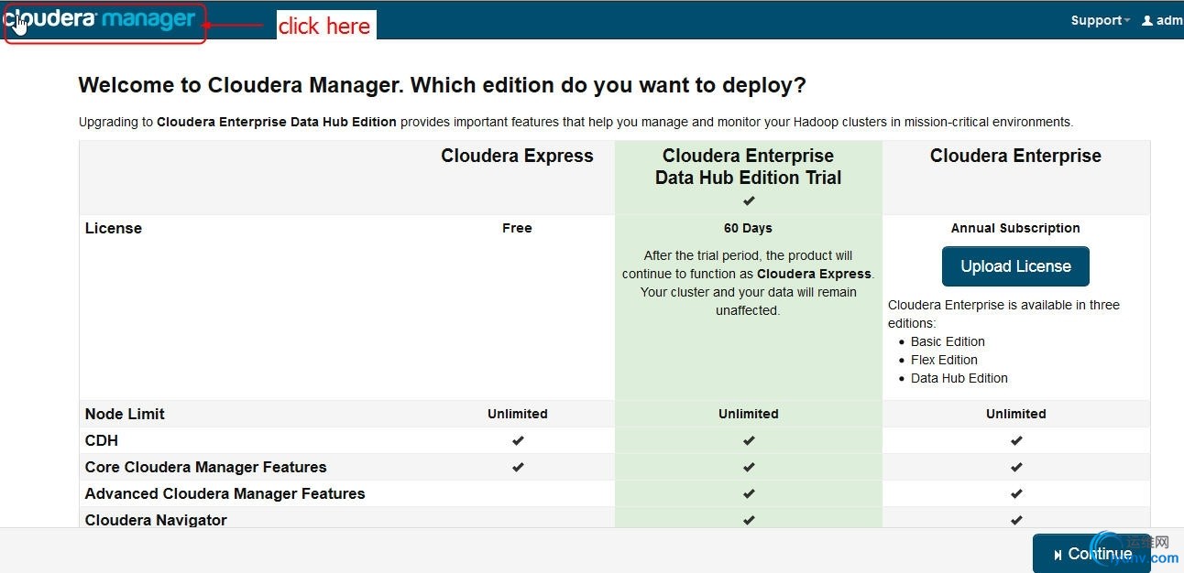Click the red 'click here' annotation label

[x=324, y=26]
